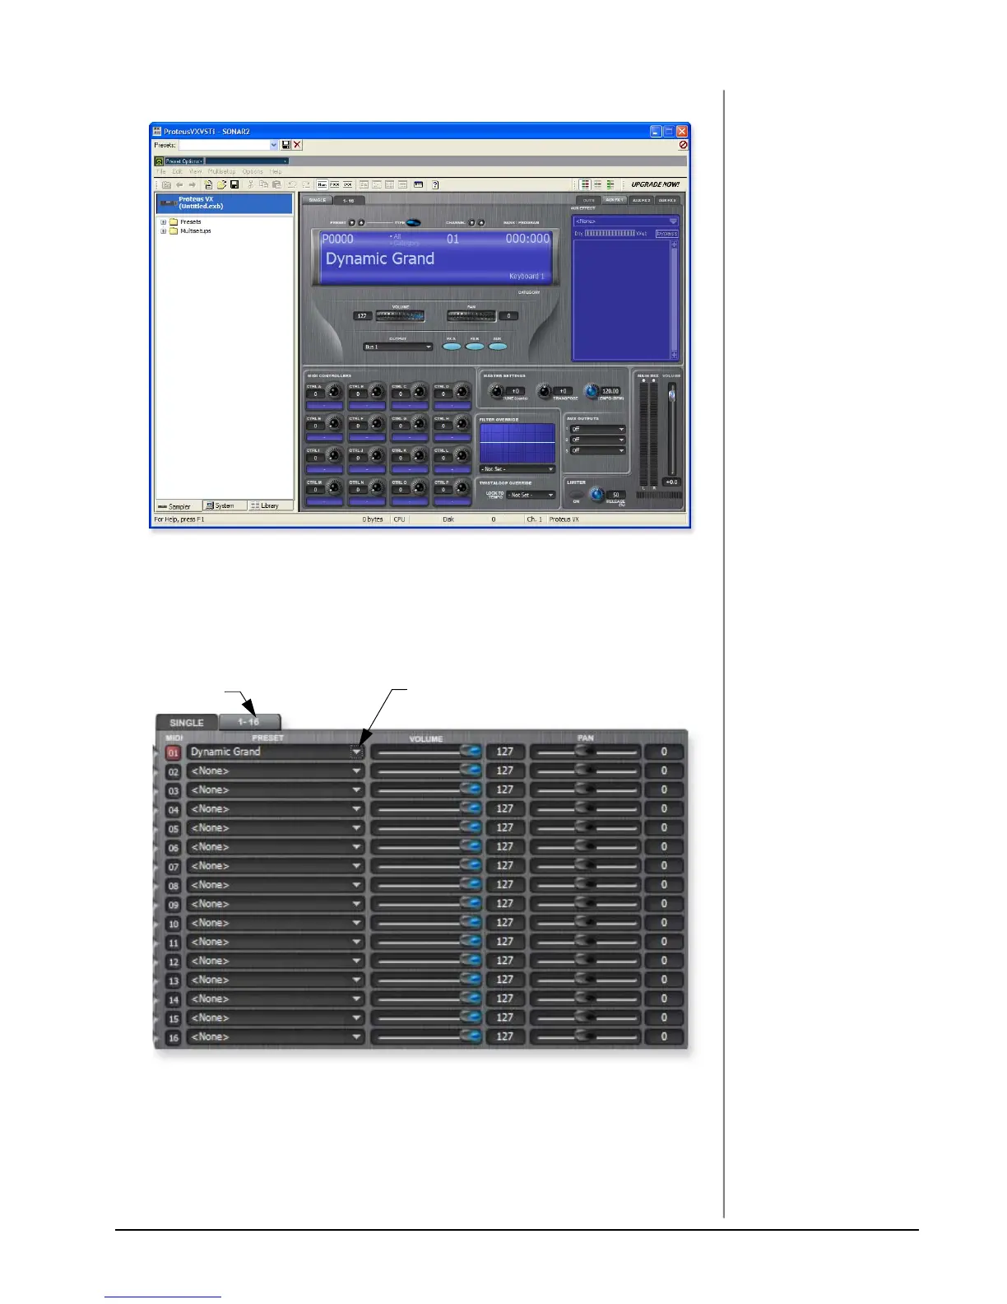
Task: Open the Aux Effect <None> dropdown
Action: [627, 221]
